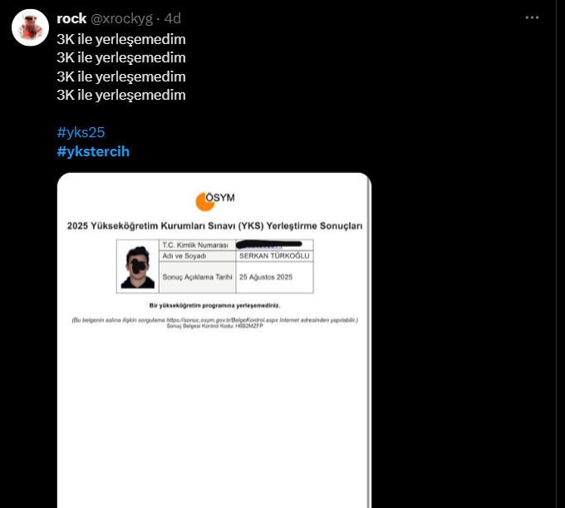This screenshot has height=508, width=565.
Task: Click the Sonuç Açıklama Tarihi label
Action: pos(197,277)
